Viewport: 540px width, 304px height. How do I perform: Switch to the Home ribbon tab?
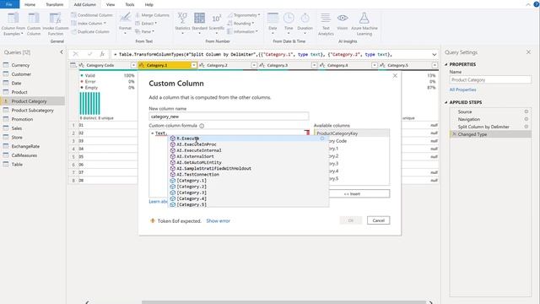pyautogui.click(x=30, y=4)
